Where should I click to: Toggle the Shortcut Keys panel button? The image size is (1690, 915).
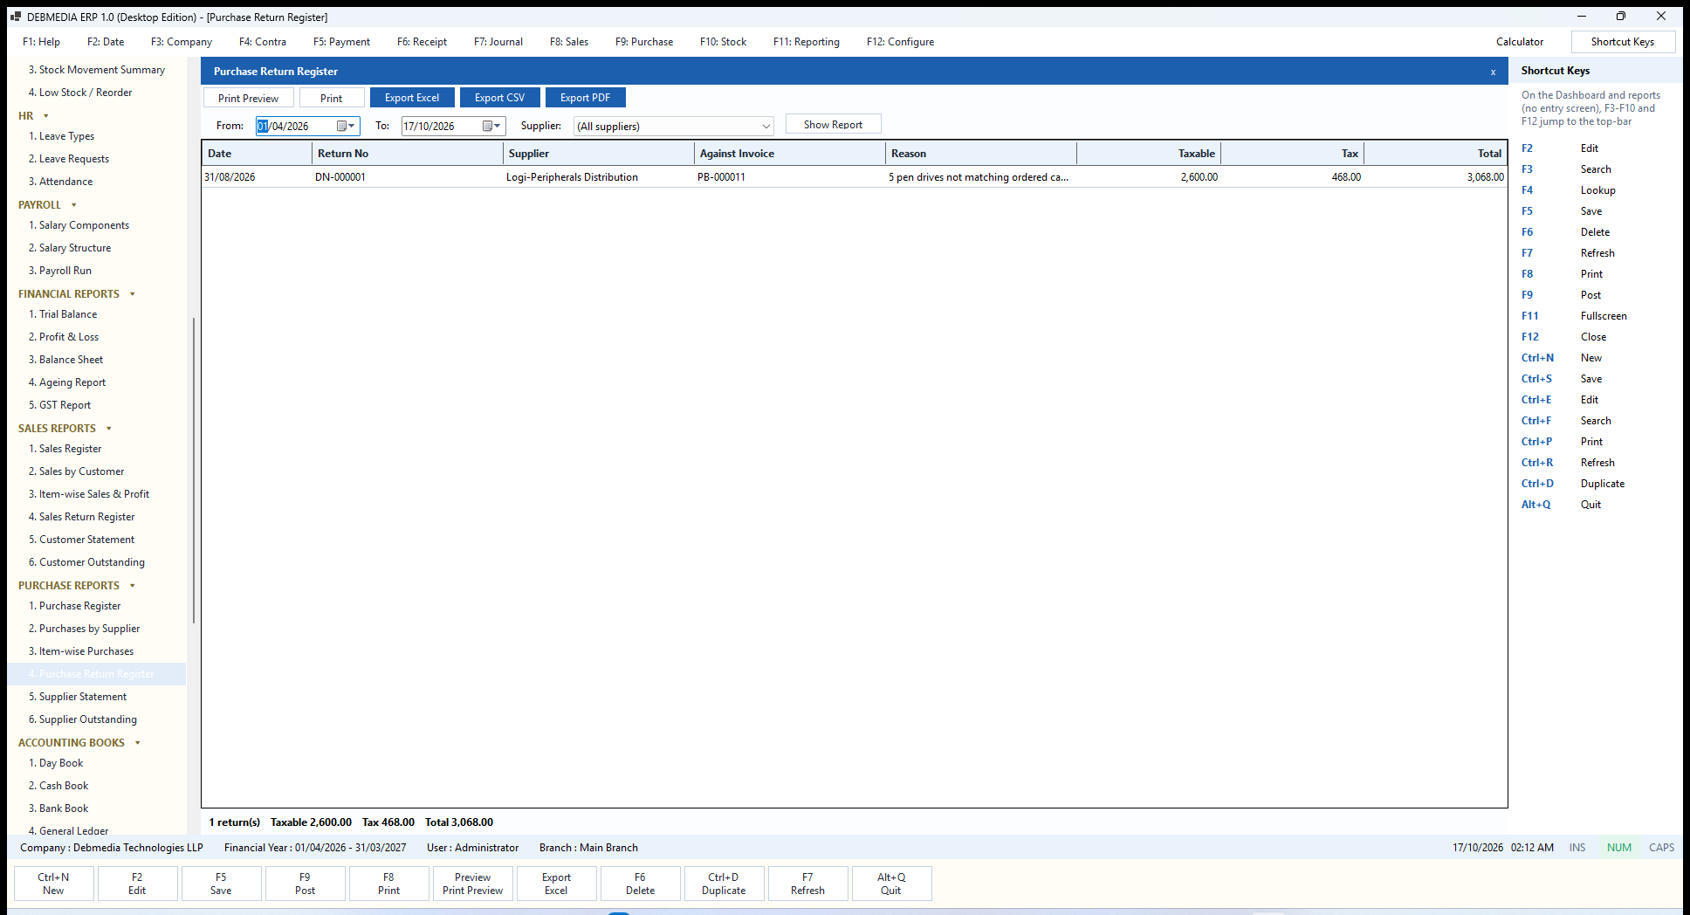click(x=1622, y=42)
